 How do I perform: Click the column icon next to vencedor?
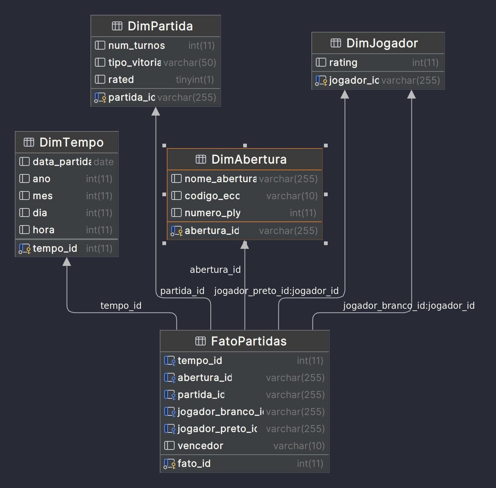click(x=169, y=445)
